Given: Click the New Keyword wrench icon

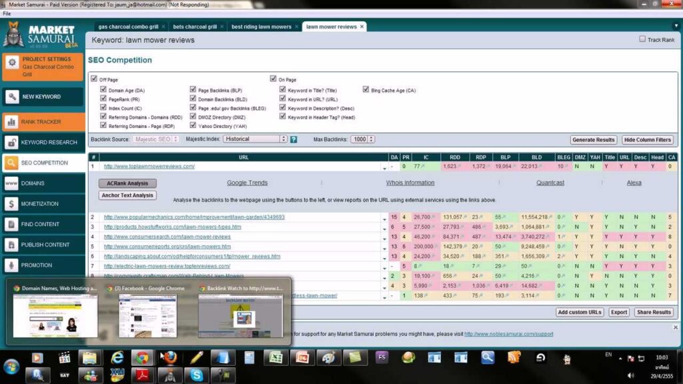Looking at the screenshot, I should pos(12,97).
